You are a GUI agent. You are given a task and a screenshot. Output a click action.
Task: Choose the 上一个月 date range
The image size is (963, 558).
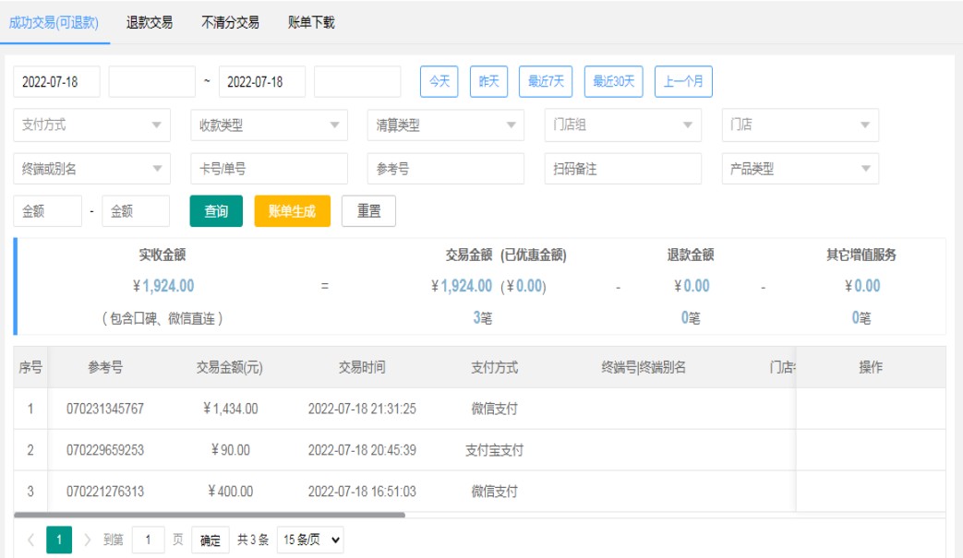[x=683, y=81]
